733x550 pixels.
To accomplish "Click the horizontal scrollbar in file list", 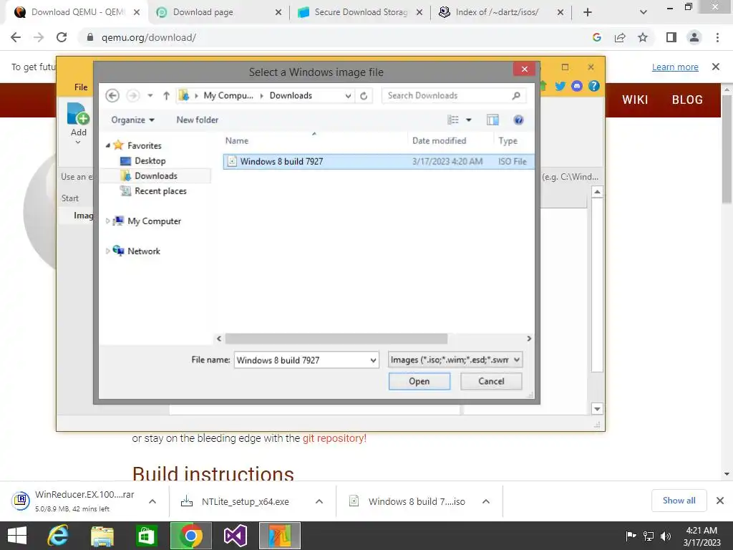I will coord(336,339).
